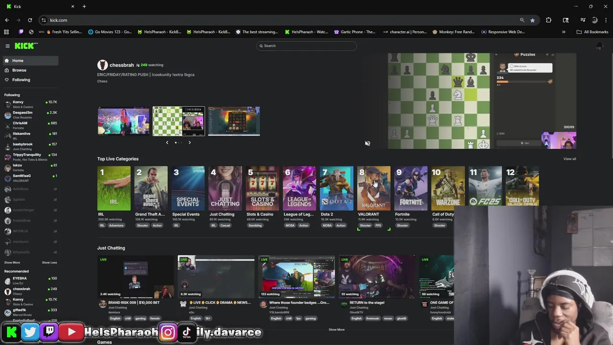Open a new browser tab with plus icon

(84, 6)
